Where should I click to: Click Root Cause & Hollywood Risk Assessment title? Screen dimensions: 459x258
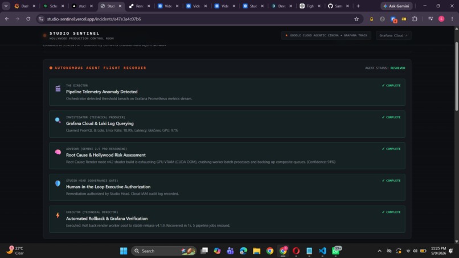tap(106, 155)
